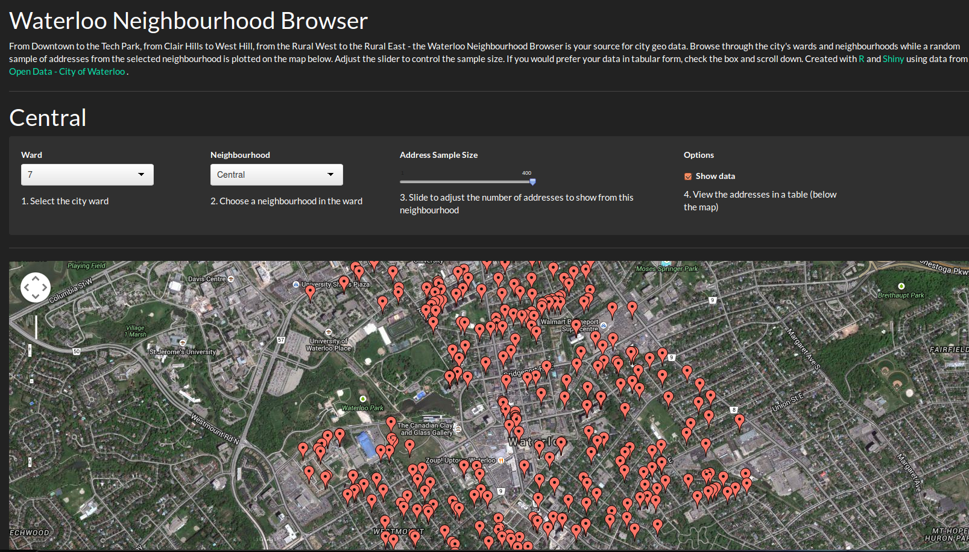Viewport: 969px width, 552px height.
Task: Click '2. Choose a neighbourhood in the ward' text
Action: [286, 201]
